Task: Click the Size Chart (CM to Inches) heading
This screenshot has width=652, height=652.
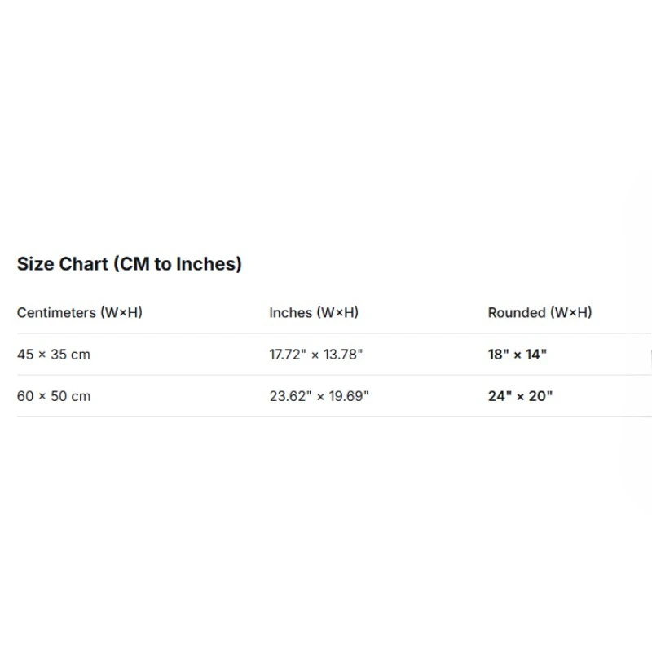Action: coord(130,264)
